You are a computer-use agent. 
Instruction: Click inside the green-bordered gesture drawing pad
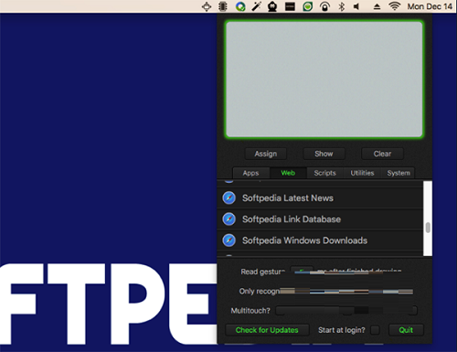point(324,80)
